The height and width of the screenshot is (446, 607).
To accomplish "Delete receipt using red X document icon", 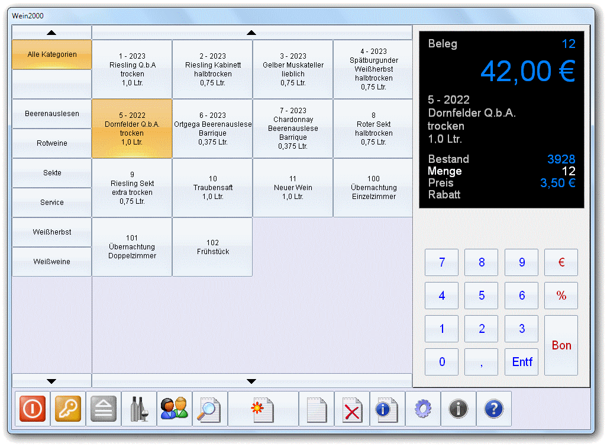I will [x=352, y=409].
